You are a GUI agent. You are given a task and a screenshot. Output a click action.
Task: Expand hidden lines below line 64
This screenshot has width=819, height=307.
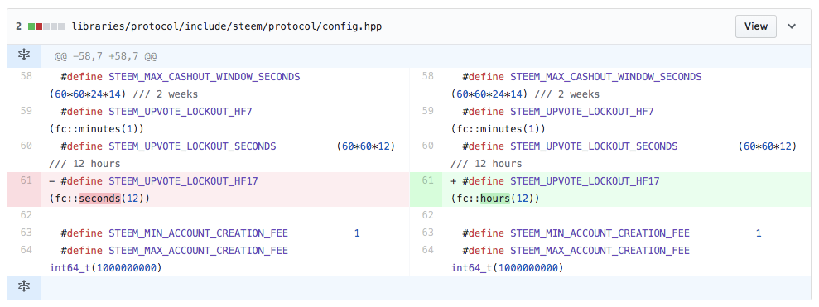pos(24,286)
